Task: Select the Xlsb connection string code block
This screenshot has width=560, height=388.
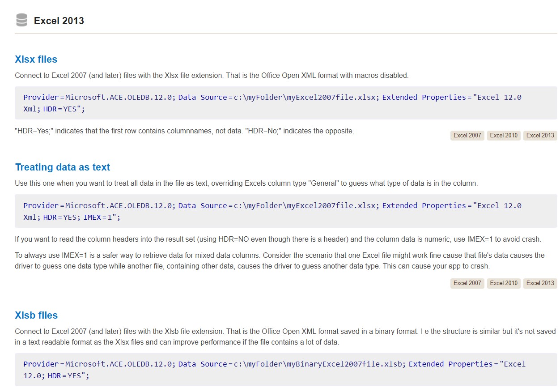Action: tap(286, 370)
